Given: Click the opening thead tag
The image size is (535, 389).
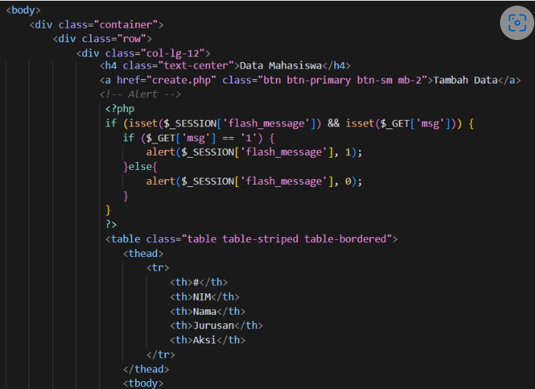Looking at the screenshot, I should [x=144, y=253].
